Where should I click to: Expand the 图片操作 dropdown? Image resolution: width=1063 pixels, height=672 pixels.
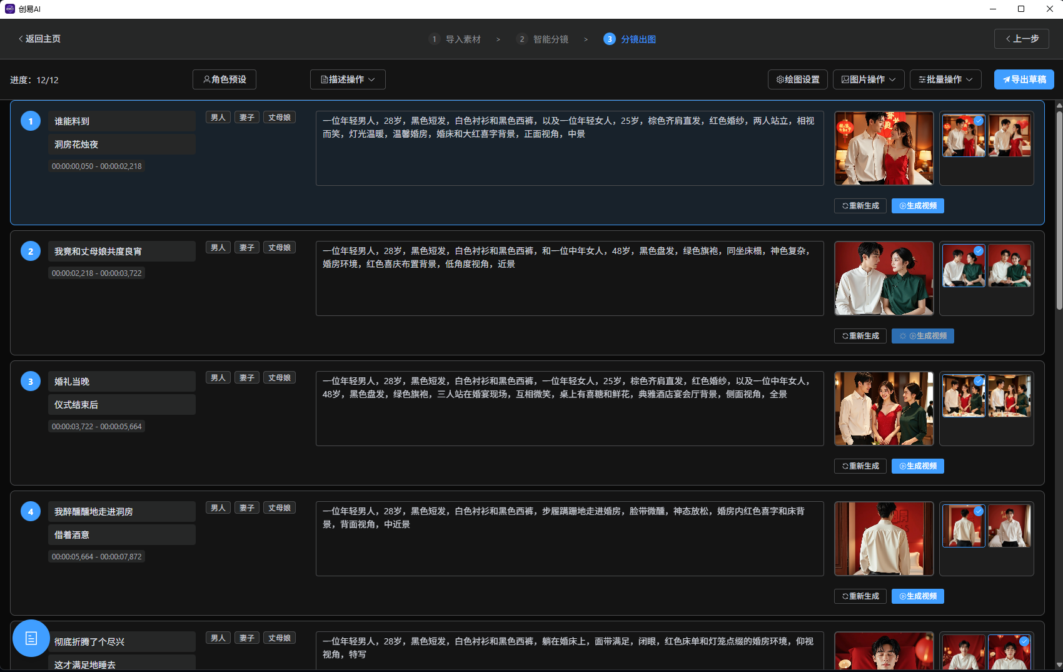click(x=869, y=79)
